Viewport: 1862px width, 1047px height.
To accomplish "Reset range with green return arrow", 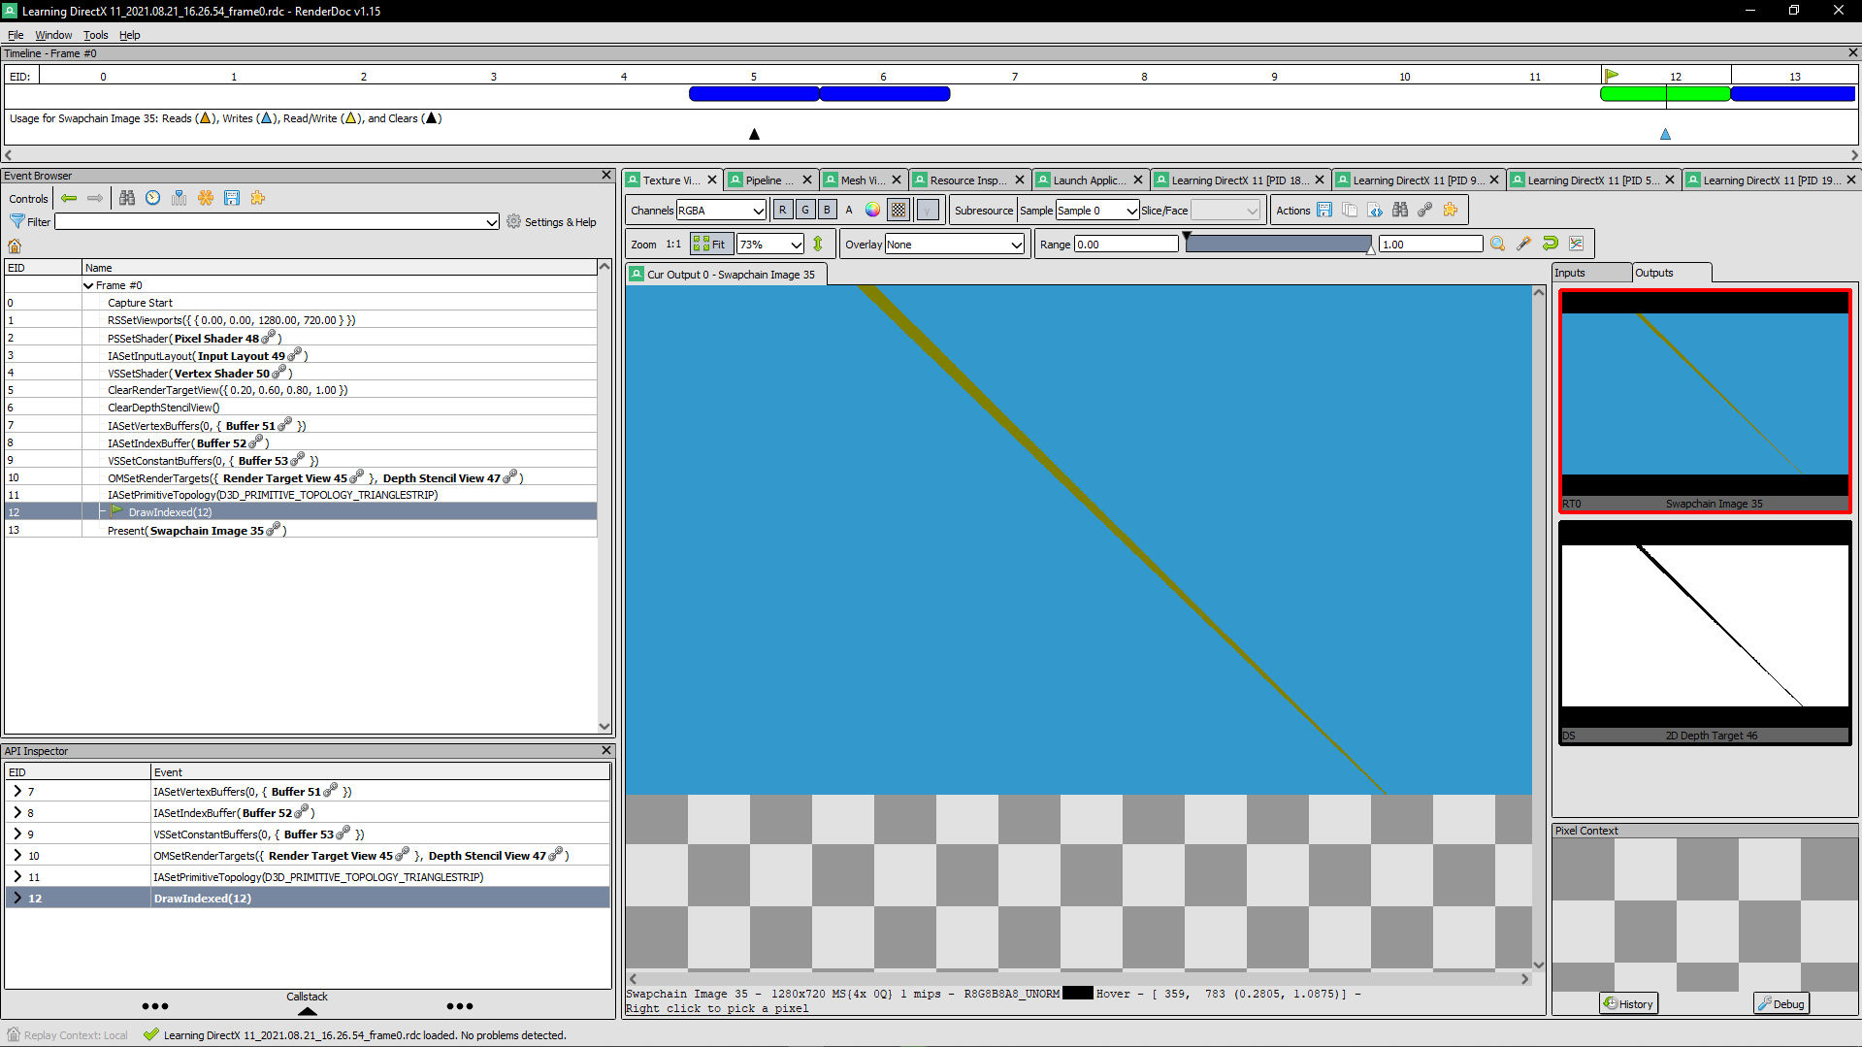I will pyautogui.click(x=1551, y=245).
